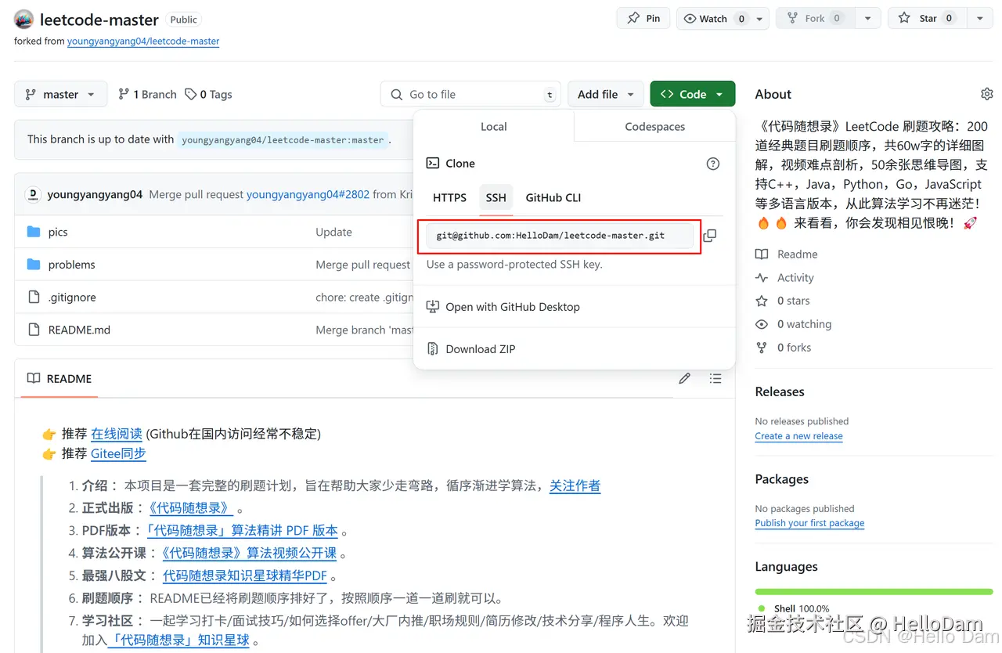Image resolution: width=1002 pixels, height=653 pixels.
Task: Copy the SSH clone URL to clipboard
Action: [710, 236]
